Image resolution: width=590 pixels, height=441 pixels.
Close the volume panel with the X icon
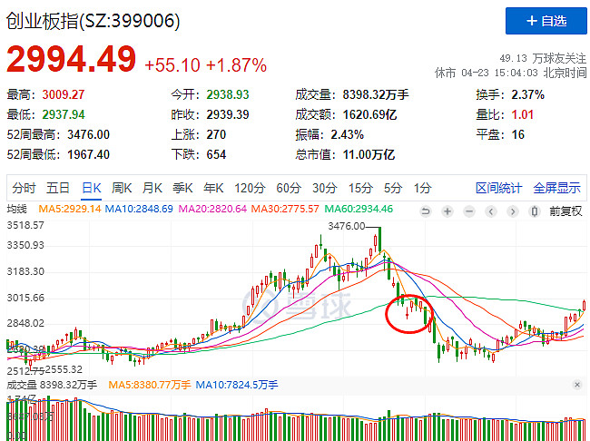click(576, 385)
